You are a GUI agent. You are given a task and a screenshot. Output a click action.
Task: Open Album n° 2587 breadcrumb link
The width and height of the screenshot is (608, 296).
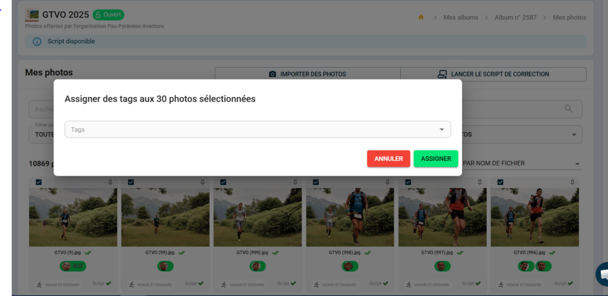pos(515,18)
